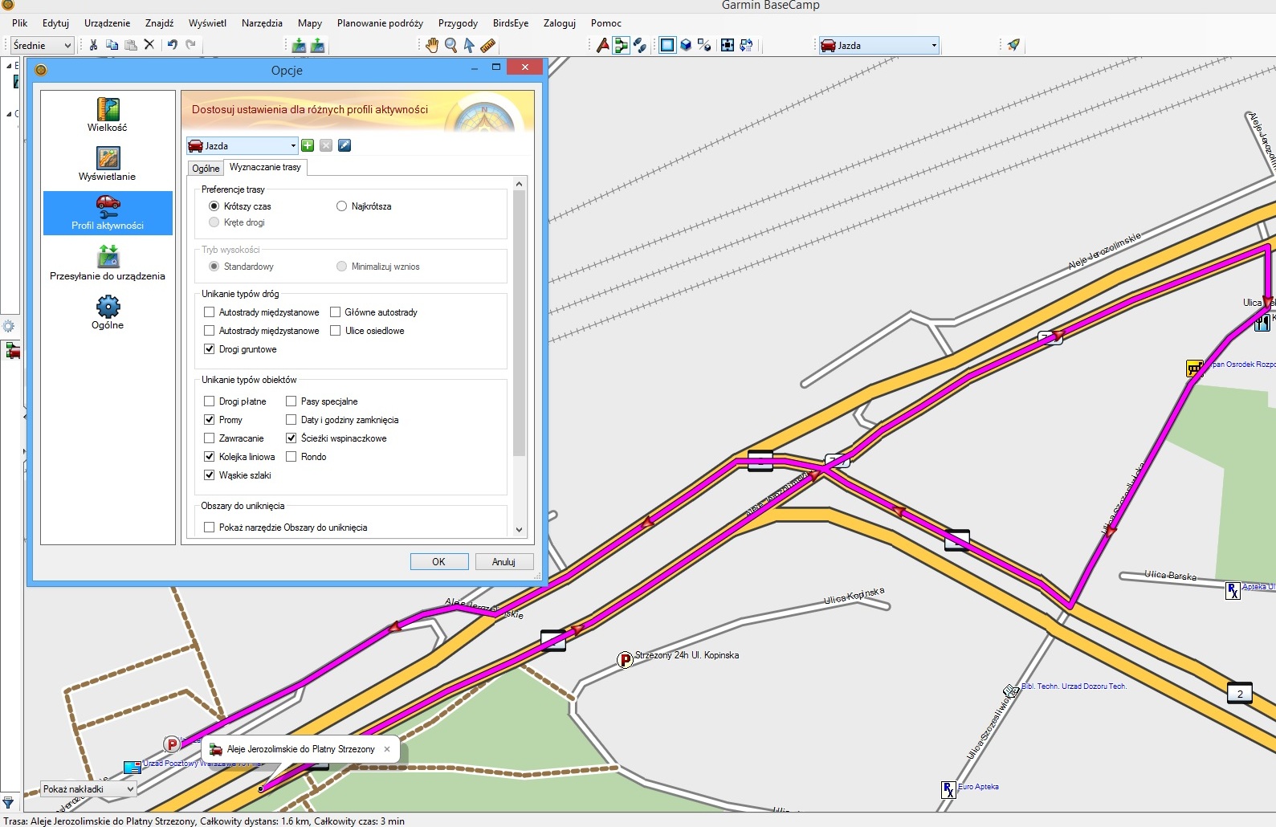This screenshot has height=827, width=1276.
Task: Tick the Rondo avoidance checkbox
Action: 291,457
